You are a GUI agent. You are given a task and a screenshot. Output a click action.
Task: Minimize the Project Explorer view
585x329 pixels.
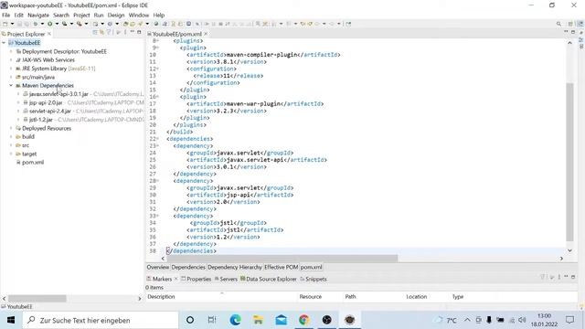[x=133, y=32]
